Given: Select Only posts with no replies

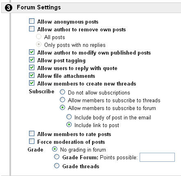Looking at the screenshot, I should [38, 44].
